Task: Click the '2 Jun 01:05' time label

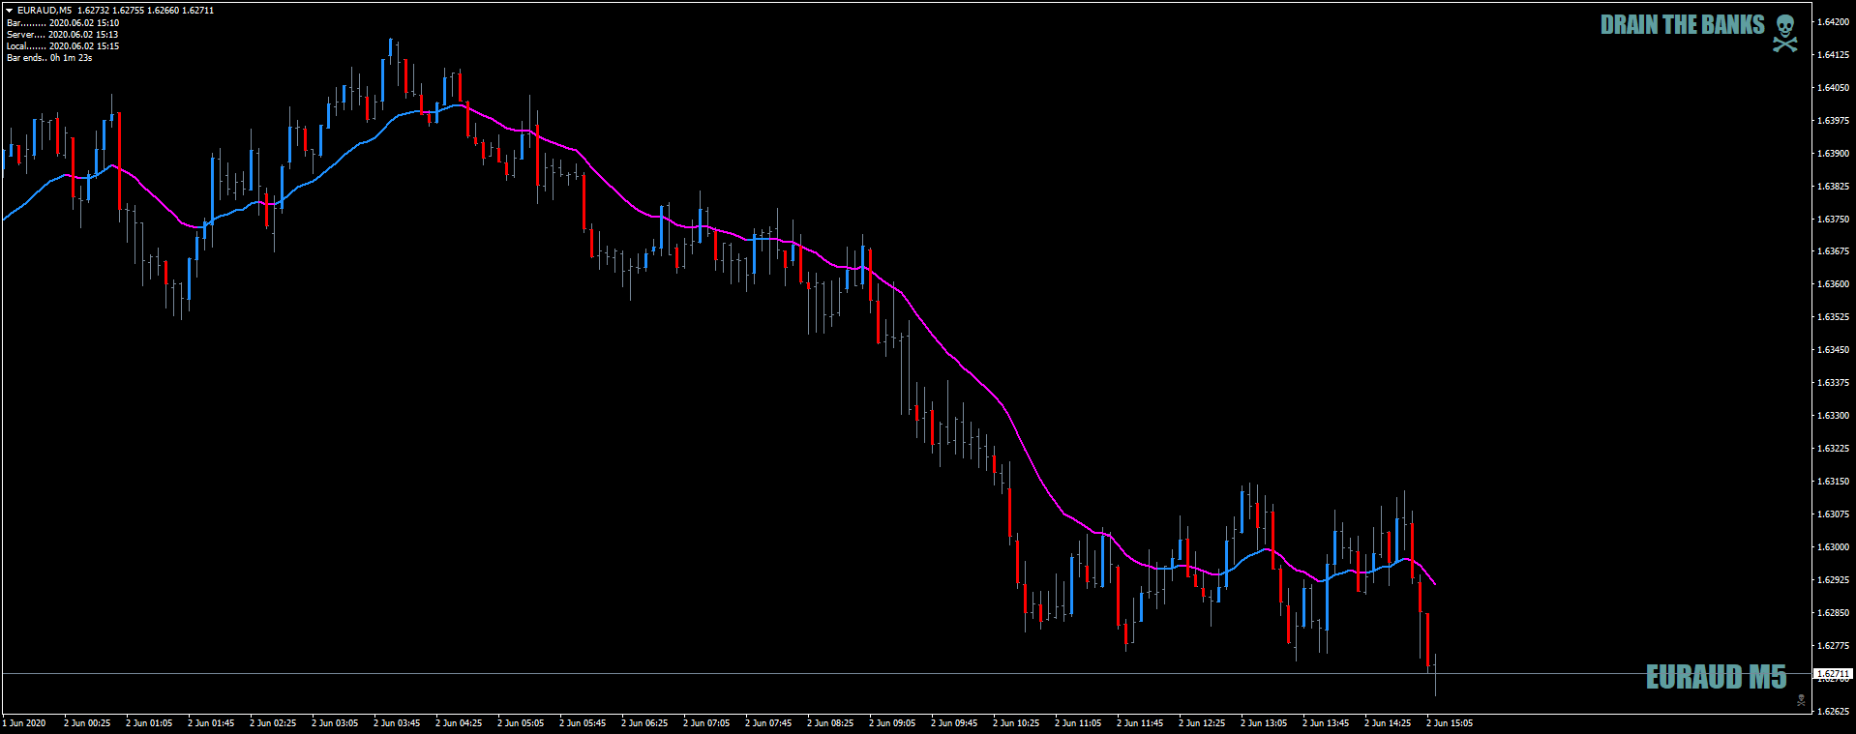Action: [x=149, y=722]
